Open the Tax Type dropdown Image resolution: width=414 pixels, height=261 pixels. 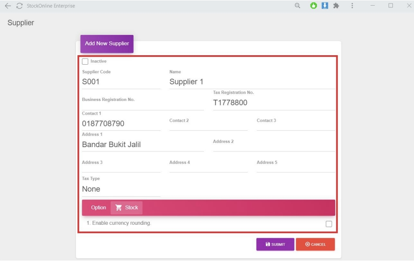[121, 189]
